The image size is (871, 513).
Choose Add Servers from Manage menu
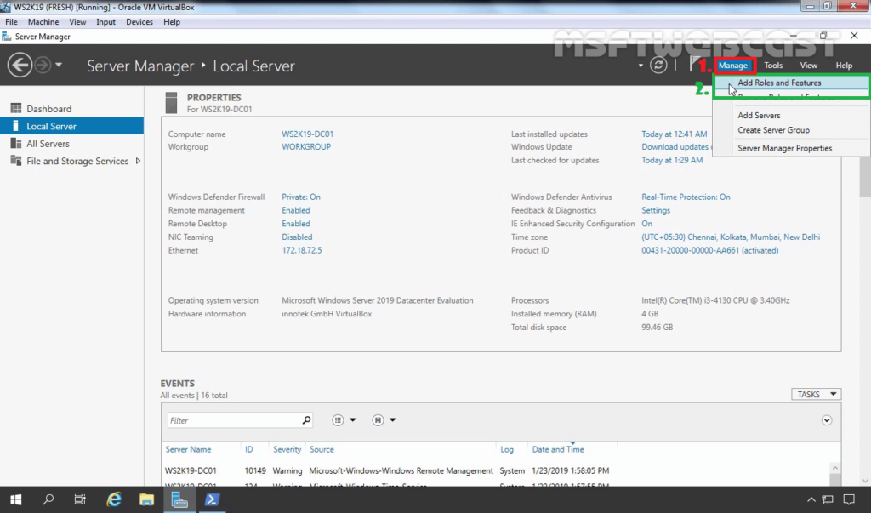(759, 116)
